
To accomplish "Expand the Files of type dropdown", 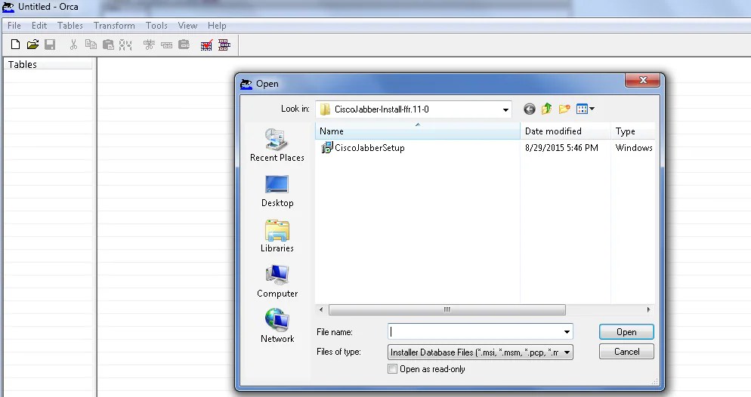I will tap(567, 352).
